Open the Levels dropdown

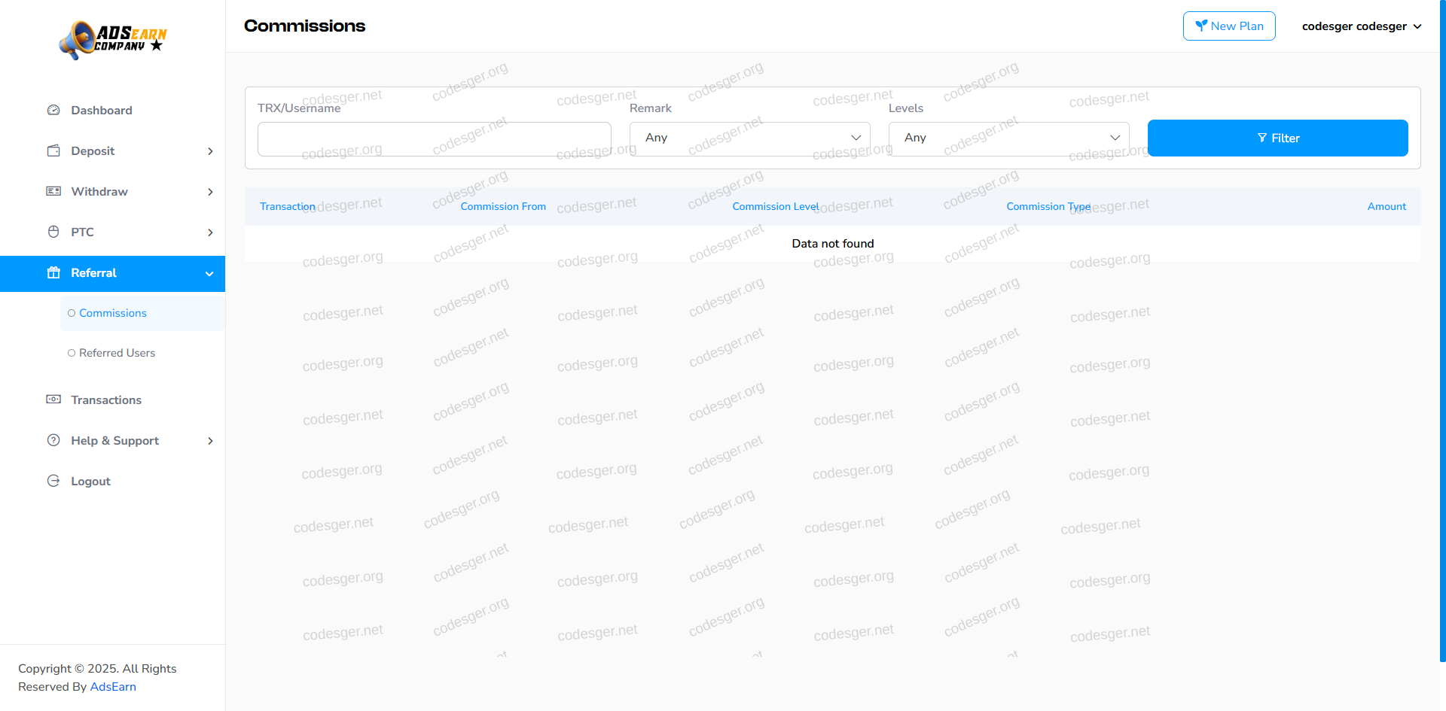coord(1008,138)
